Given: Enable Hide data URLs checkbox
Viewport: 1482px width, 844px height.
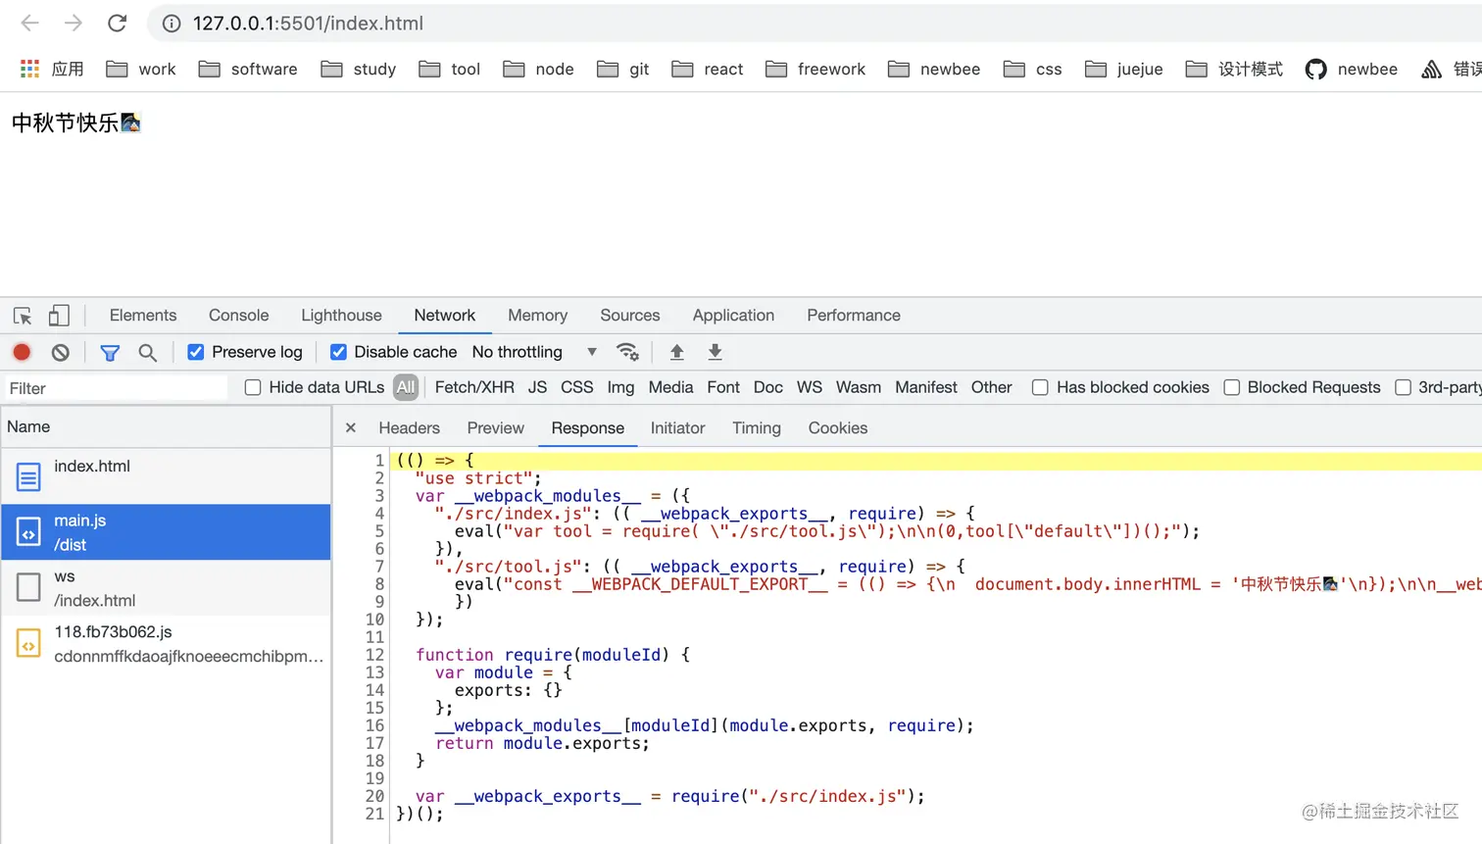Looking at the screenshot, I should (253, 387).
